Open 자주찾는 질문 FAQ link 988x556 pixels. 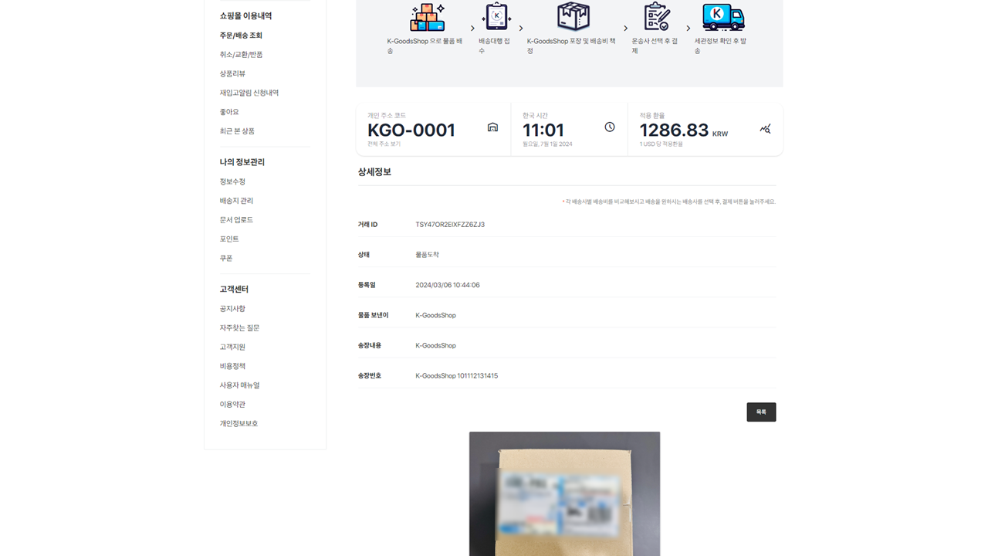[x=239, y=328]
